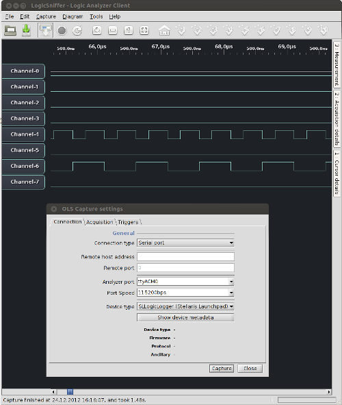Screen dimensions: 342x405
Task: Click Show device metadata button
Action: 185,317
